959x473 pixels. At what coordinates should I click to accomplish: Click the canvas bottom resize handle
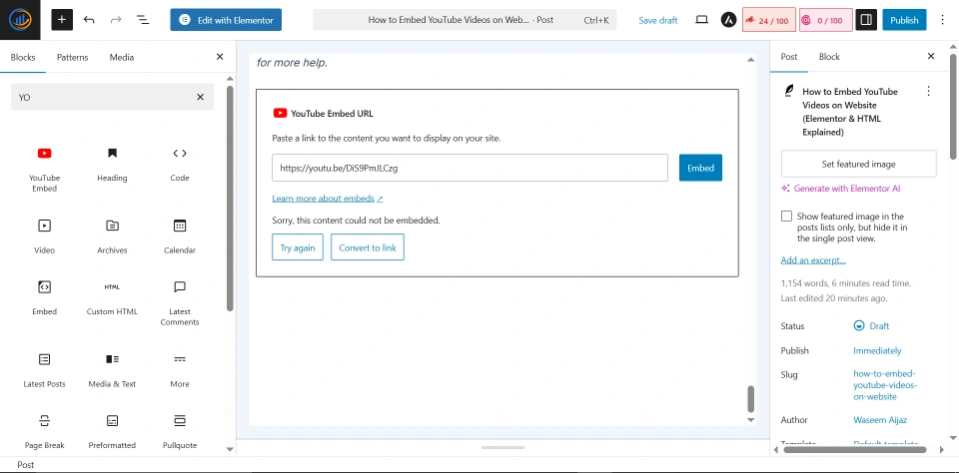502,447
